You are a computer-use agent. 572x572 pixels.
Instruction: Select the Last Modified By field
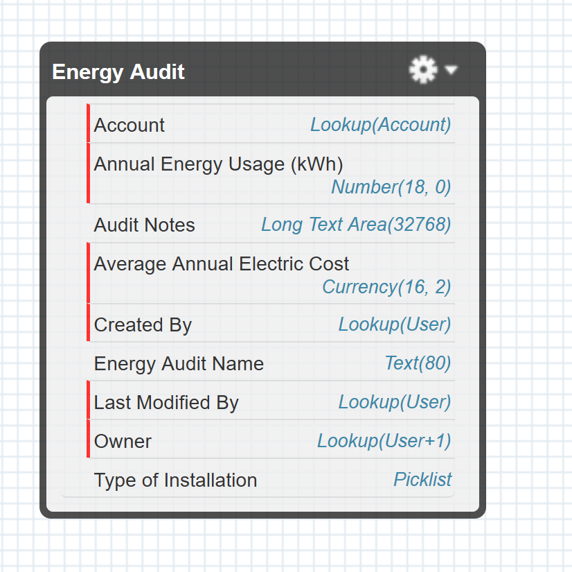point(166,403)
